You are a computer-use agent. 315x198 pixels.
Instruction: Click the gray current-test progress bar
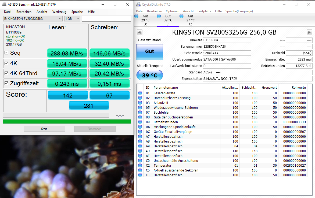(56, 115)
